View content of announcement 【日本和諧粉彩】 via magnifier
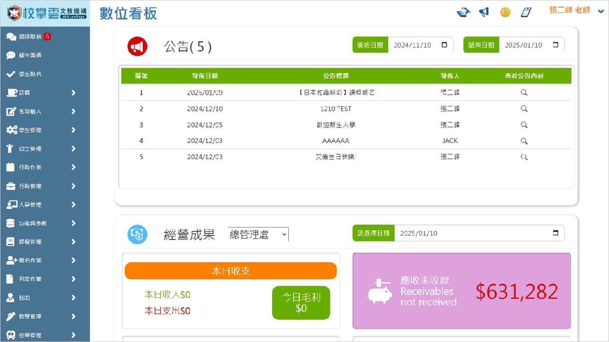 [524, 93]
